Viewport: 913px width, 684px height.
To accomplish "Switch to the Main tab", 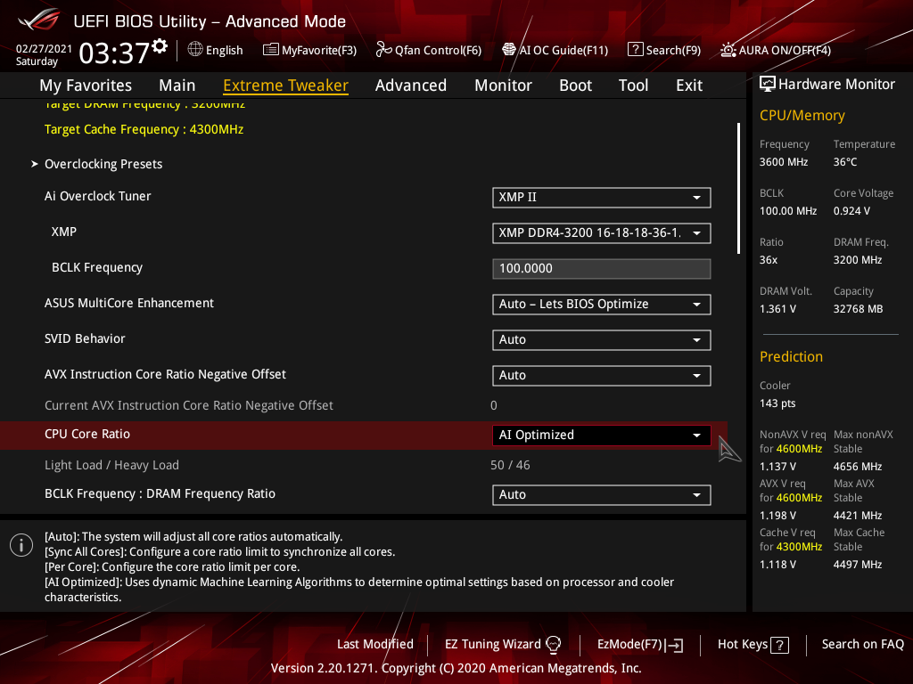I will [177, 85].
